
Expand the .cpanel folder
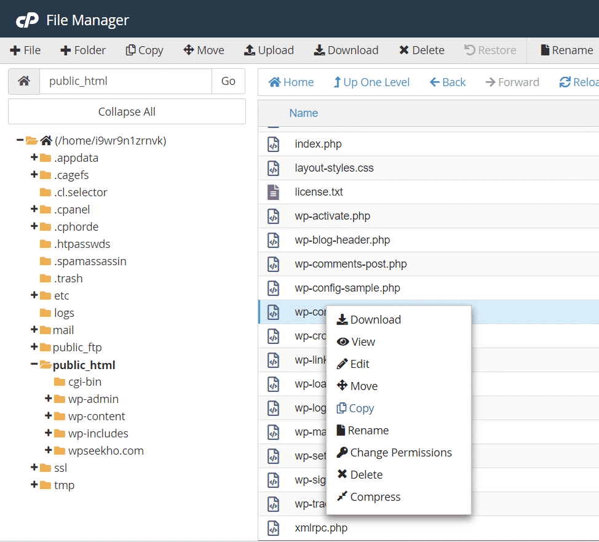tap(34, 209)
